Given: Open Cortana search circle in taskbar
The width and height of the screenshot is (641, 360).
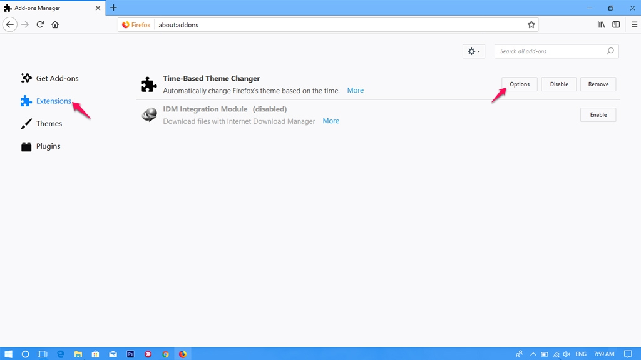Looking at the screenshot, I should 25,354.
